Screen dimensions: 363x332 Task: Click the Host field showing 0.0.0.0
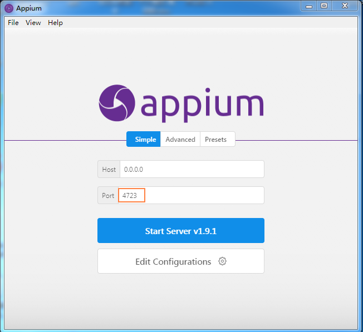click(192, 169)
